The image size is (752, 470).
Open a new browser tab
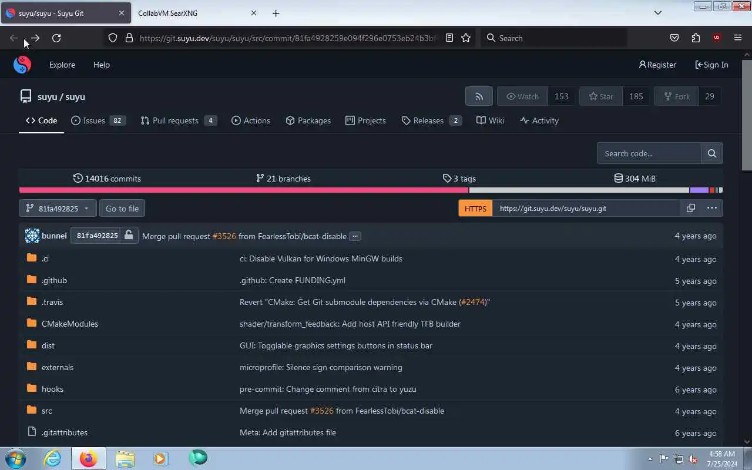point(276,13)
